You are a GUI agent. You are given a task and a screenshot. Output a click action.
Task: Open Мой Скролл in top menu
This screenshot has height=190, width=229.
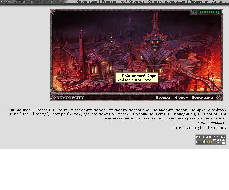[x=132, y=2]
